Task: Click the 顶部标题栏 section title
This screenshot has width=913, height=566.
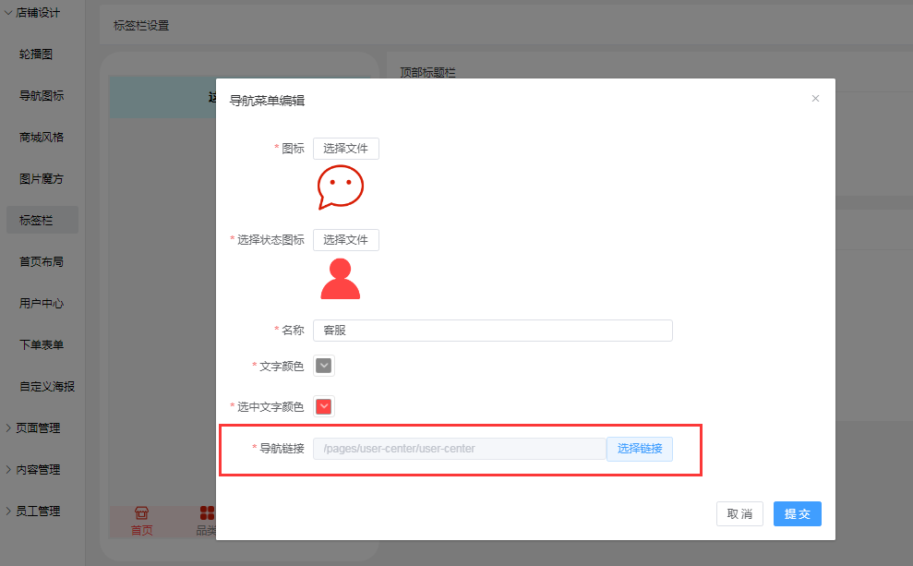Action: 428,73
